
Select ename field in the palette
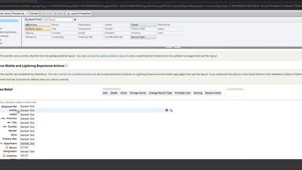point(117,25)
